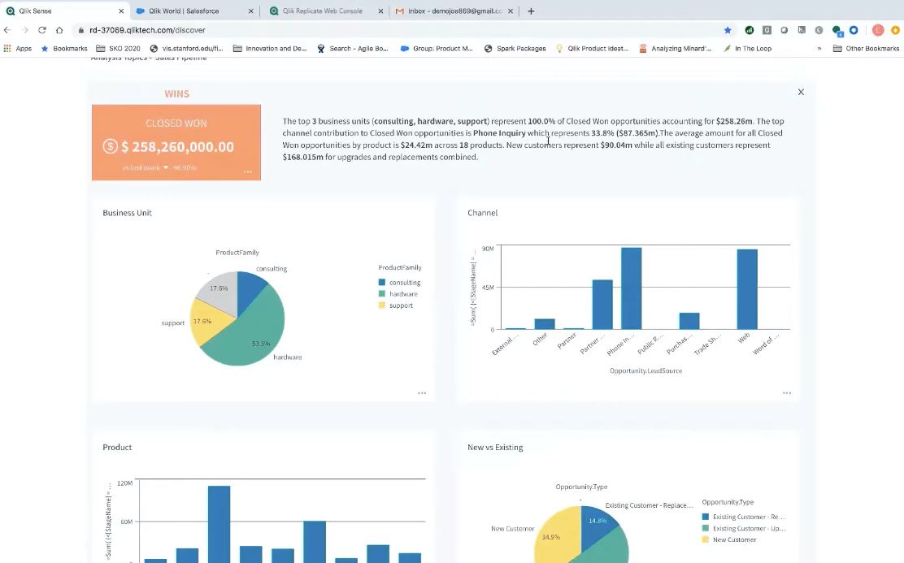Click the support legend color swatch
904x563 pixels.
[x=381, y=305]
